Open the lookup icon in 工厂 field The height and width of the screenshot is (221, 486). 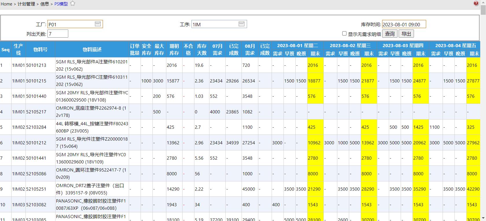pyautogui.click(x=98, y=24)
